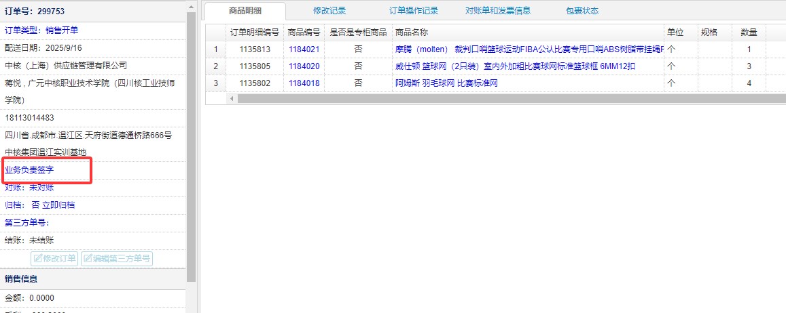The width and height of the screenshot is (786, 313).
Task: Click the 未对账 status link
Action: click(41, 188)
